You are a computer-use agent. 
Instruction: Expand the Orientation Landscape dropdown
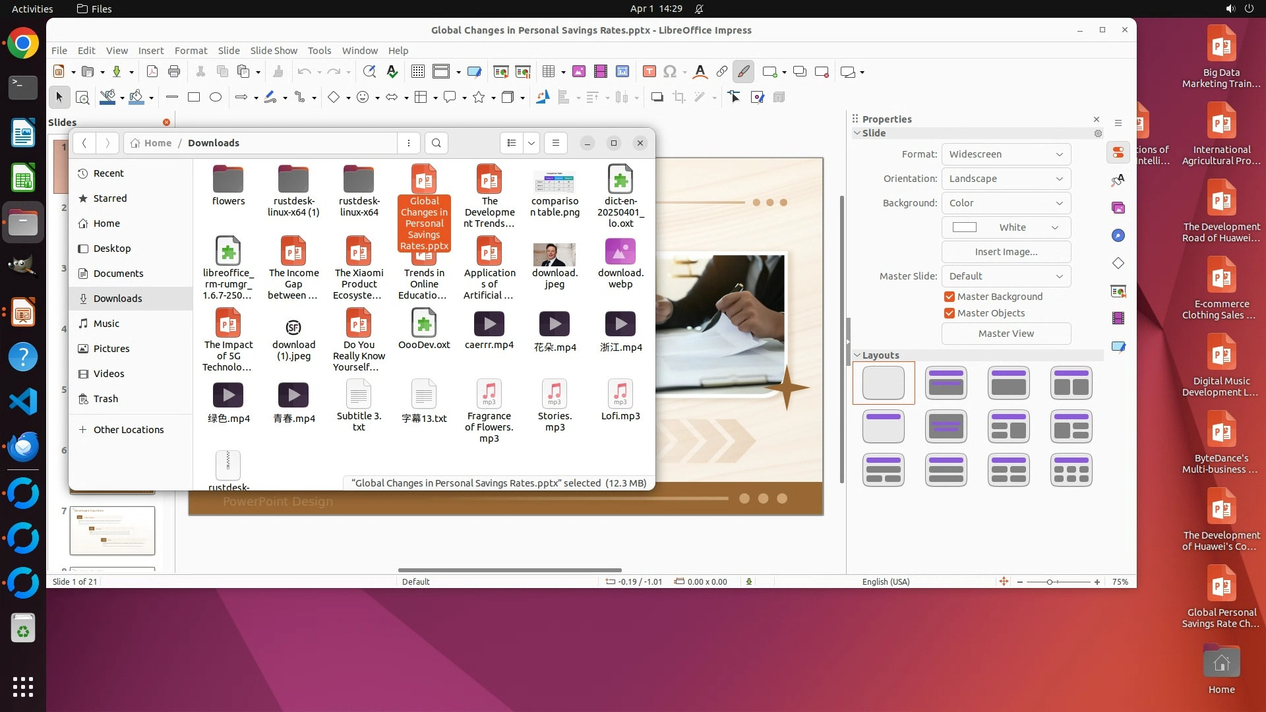point(1006,179)
